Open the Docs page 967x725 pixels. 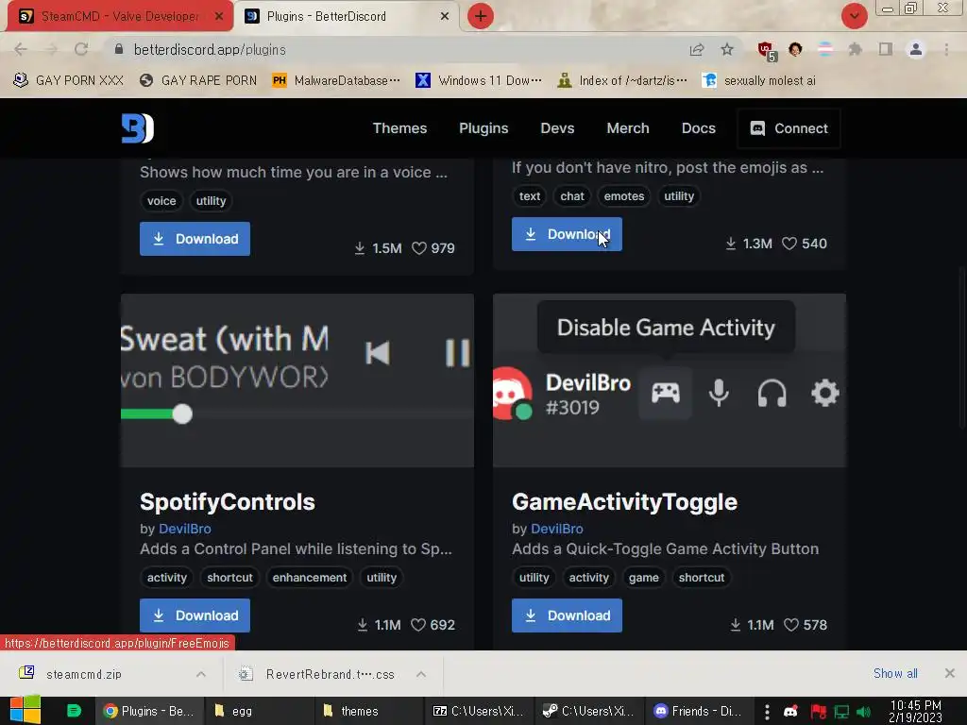(699, 128)
